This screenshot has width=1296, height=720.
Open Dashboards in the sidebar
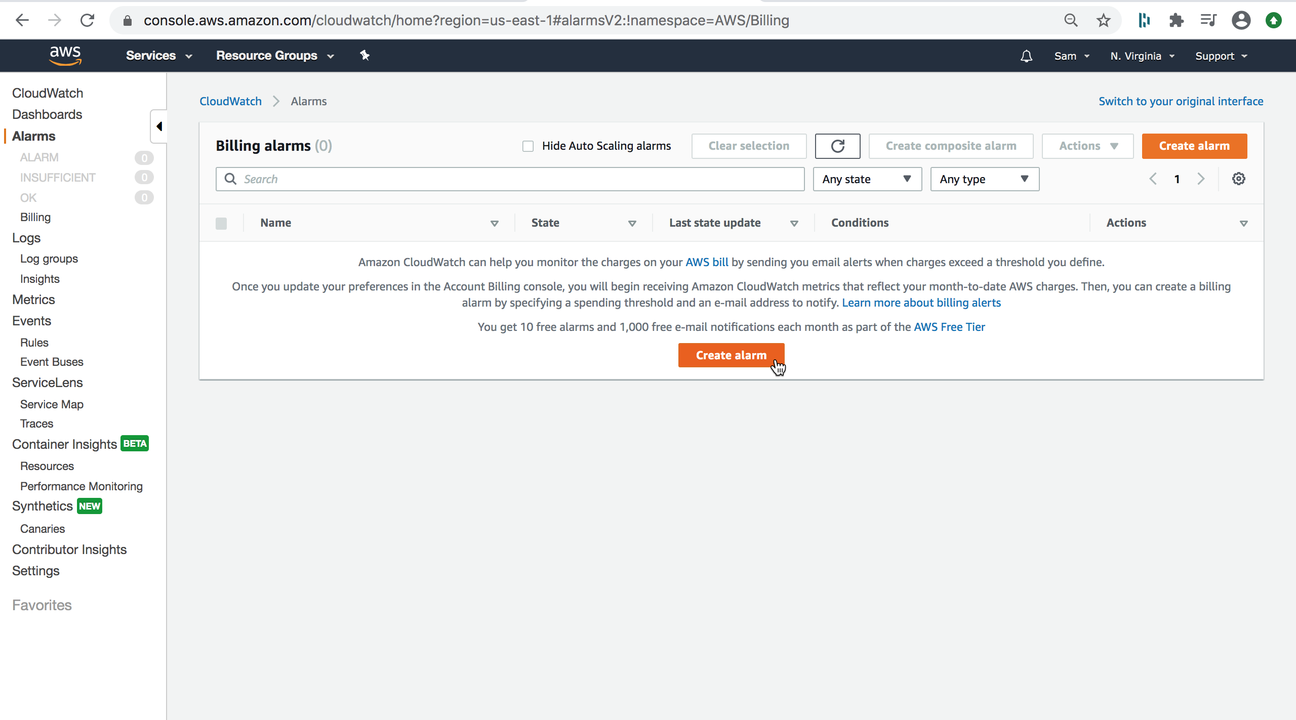pos(47,114)
